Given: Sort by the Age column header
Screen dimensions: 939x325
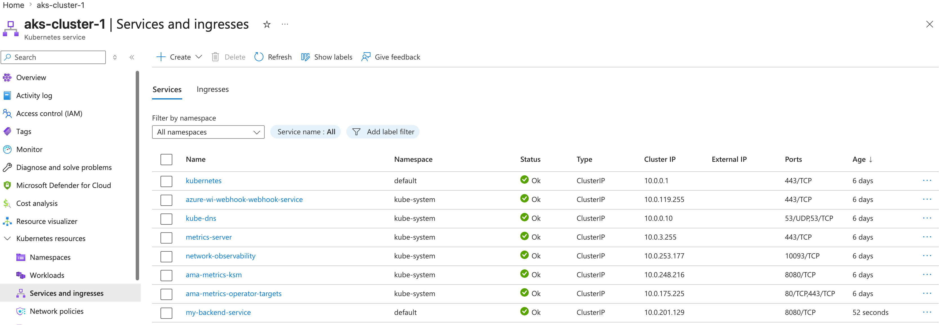Looking at the screenshot, I should 862,159.
